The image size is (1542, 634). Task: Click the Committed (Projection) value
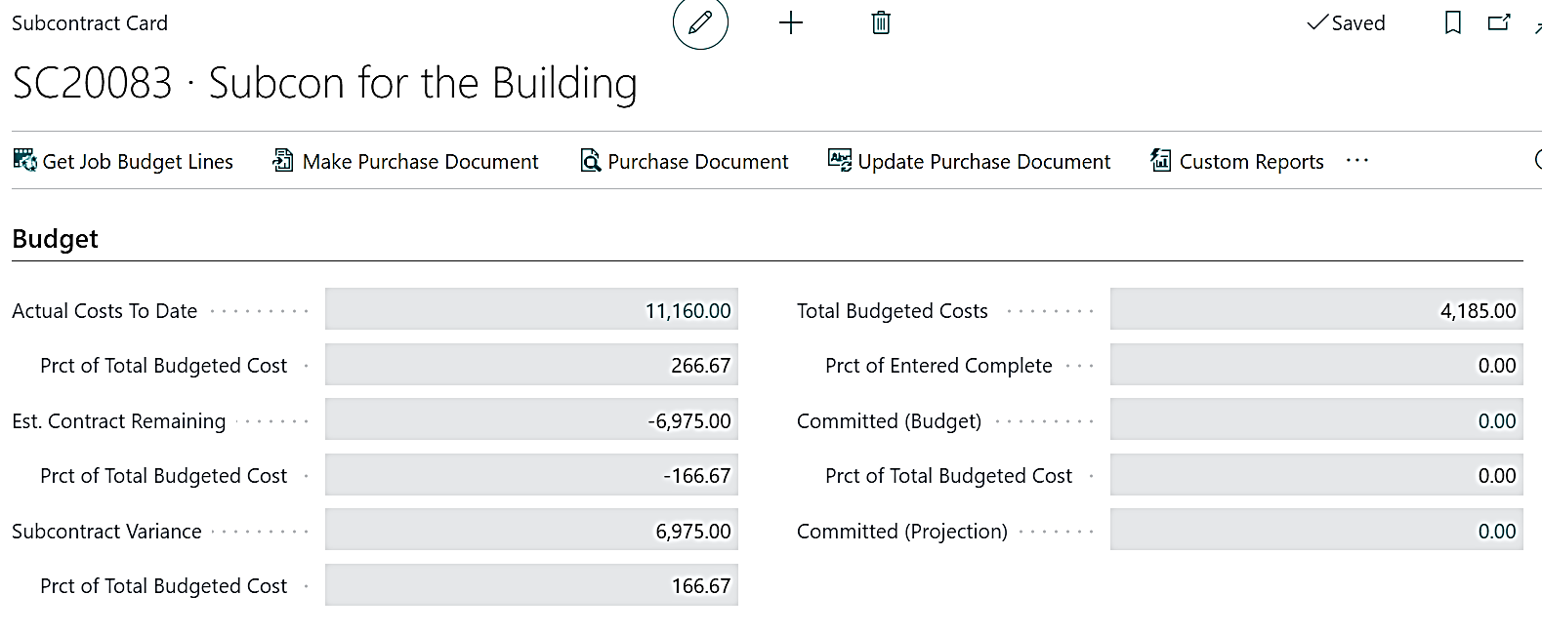(x=1315, y=532)
